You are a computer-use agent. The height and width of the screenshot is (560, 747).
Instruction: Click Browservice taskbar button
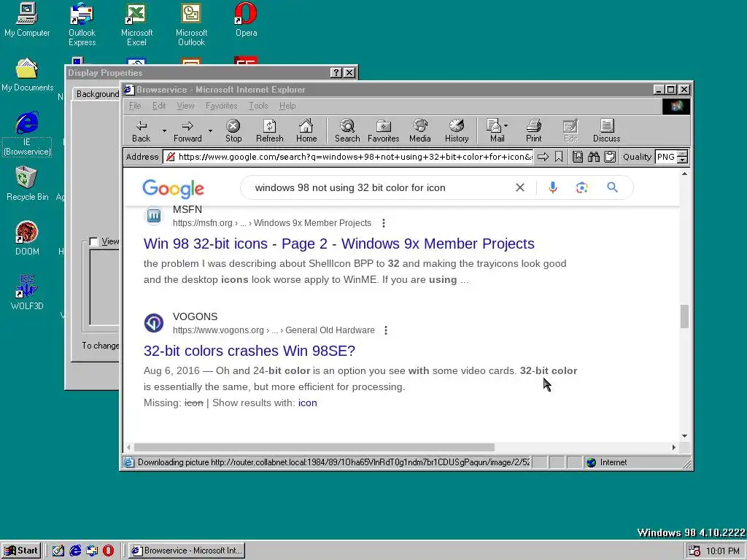click(x=187, y=551)
